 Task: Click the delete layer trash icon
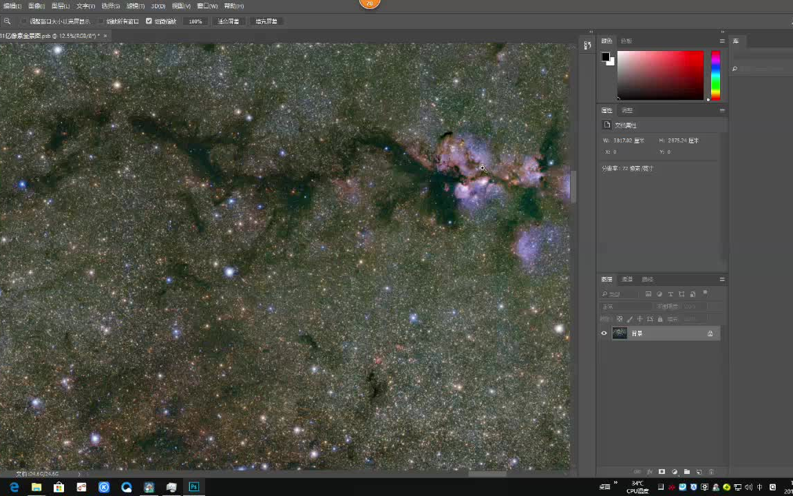point(711,472)
